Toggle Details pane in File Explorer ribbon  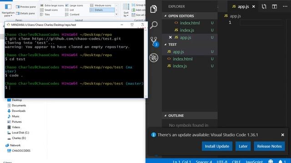pyautogui.click(x=25, y=13)
